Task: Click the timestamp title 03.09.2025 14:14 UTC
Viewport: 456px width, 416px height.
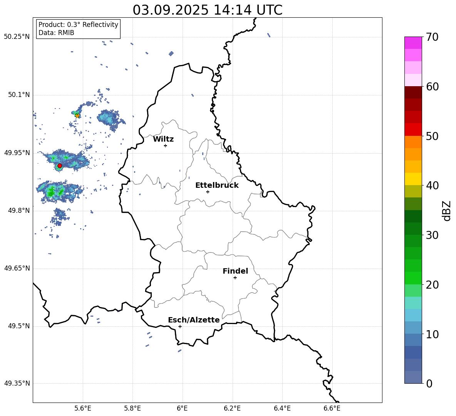Action: pyautogui.click(x=207, y=10)
